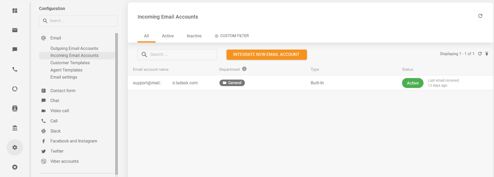Switch to the Inactive tab
The height and width of the screenshot is (177, 494).
pyautogui.click(x=194, y=36)
